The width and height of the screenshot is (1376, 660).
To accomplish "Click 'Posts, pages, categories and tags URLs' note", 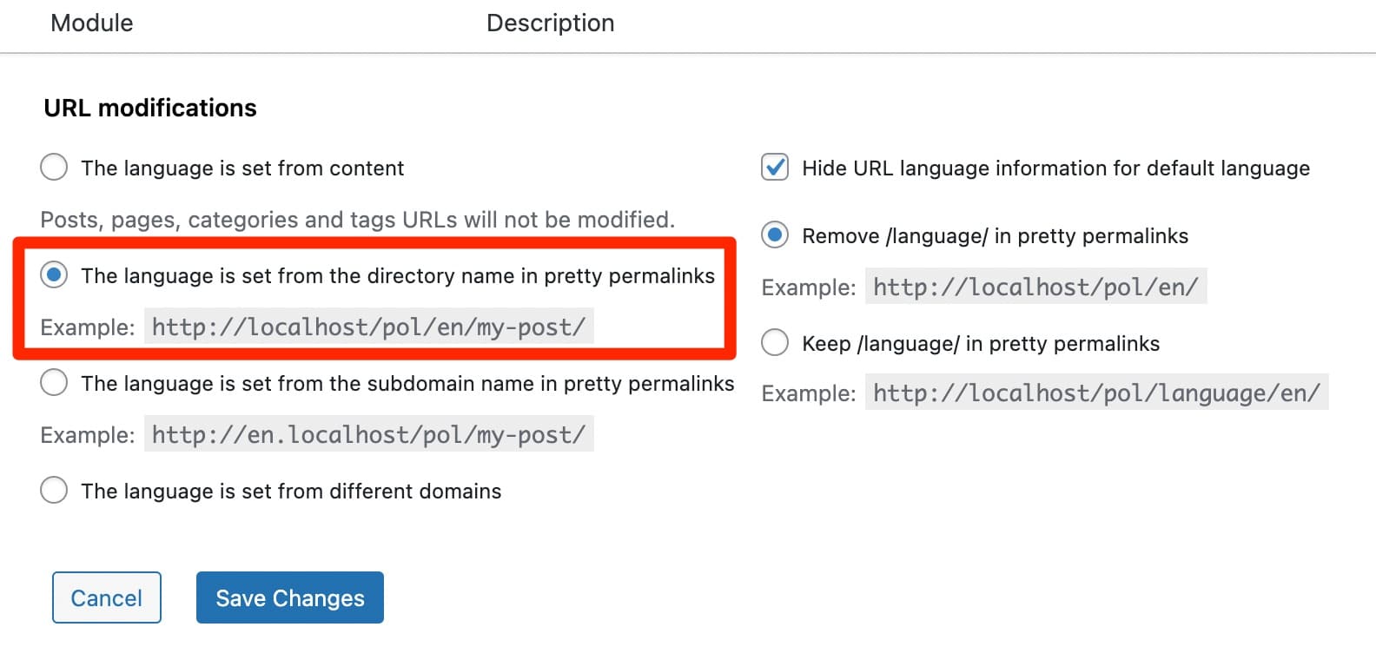I will coord(358,220).
